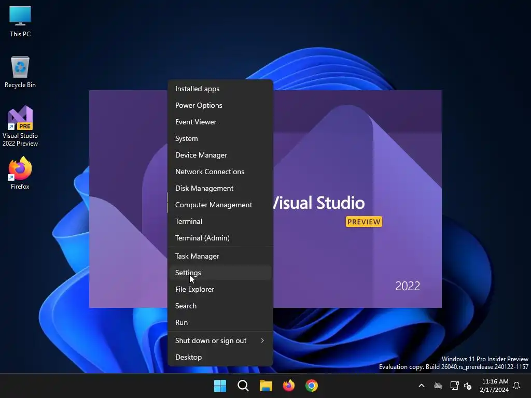Open clock and date 11:16 AM

pos(494,386)
